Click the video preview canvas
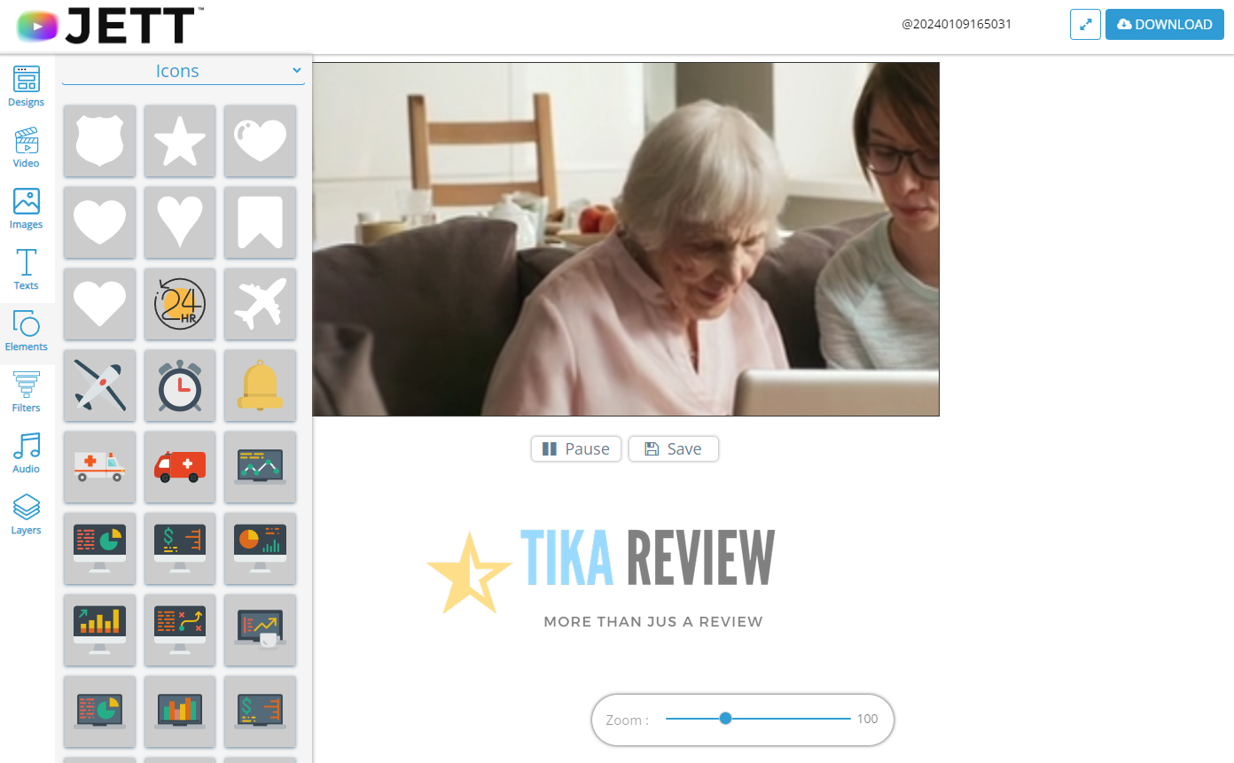 click(626, 238)
